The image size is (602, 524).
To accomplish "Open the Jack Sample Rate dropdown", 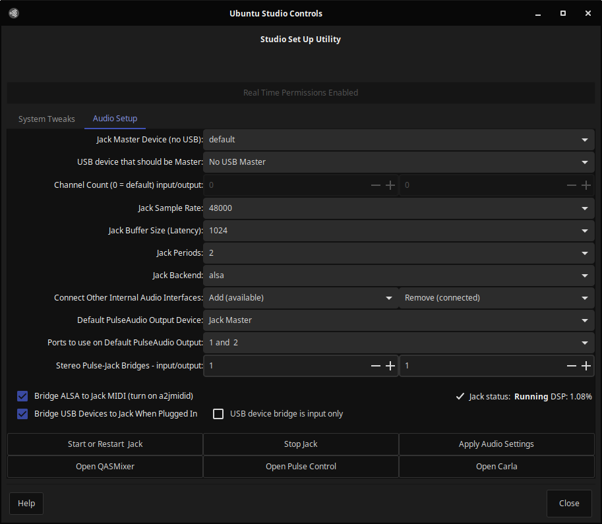I will click(x=399, y=208).
